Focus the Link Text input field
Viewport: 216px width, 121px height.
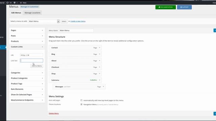pos(31,61)
